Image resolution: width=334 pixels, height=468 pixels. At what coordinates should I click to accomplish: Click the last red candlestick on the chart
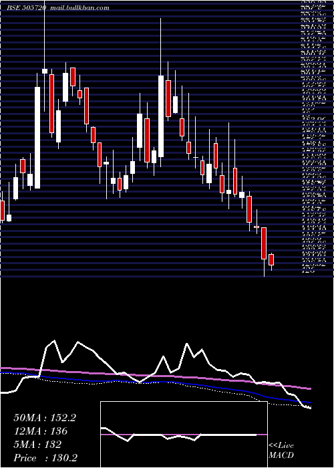point(271,259)
